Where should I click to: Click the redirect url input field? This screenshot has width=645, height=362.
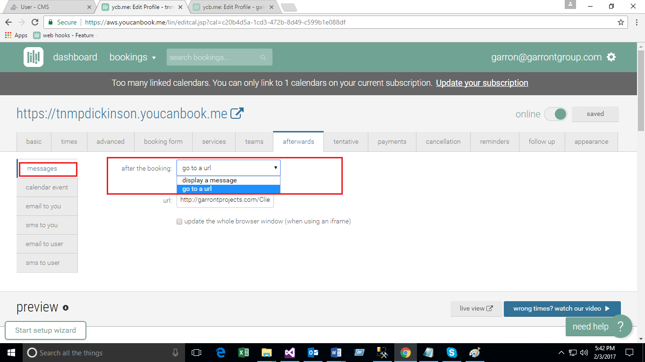coord(225,200)
